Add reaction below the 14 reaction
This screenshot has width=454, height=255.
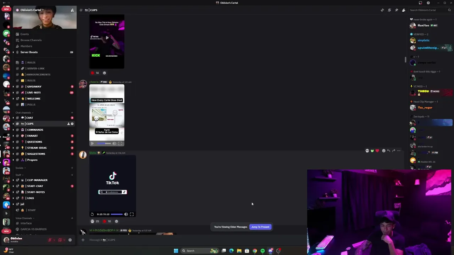tap(104, 73)
